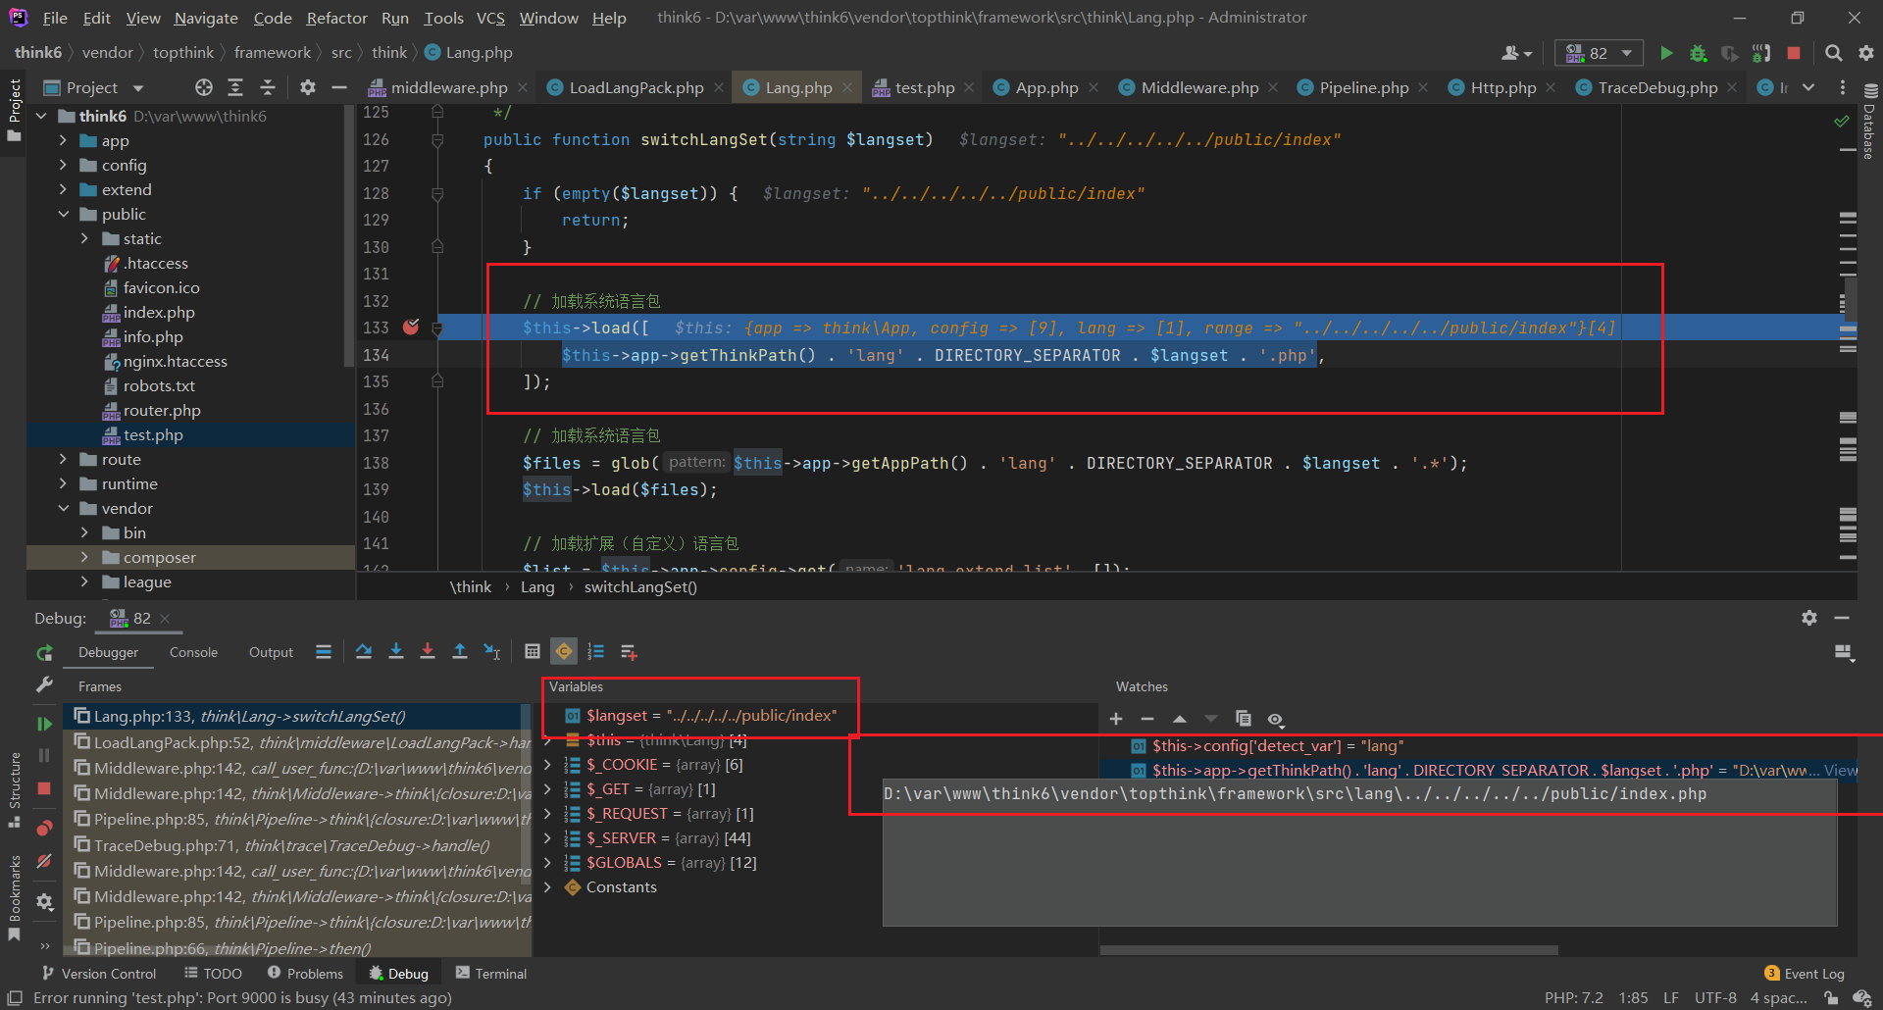1883x1010 pixels.
Task: Toggle the Bookmarks tool window side button
Action: click(14, 897)
